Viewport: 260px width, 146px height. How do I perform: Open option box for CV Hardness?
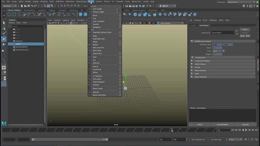[x=120, y=76]
